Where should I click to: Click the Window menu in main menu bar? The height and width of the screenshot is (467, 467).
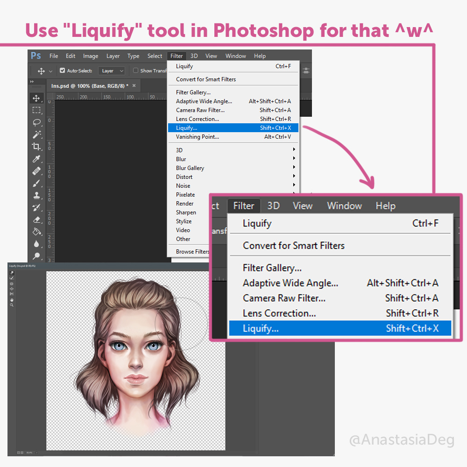tap(235, 56)
